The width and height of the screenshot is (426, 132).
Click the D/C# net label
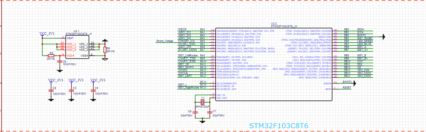pyautogui.click(x=360, y=32)
